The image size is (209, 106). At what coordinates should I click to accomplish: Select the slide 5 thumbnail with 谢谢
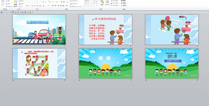(105, 63)
